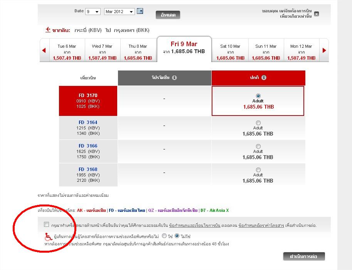The width and height of the screenshot is (352, 270).
Task: Click the wheelchair special assistance icon
Action: (x=48, y=236)
